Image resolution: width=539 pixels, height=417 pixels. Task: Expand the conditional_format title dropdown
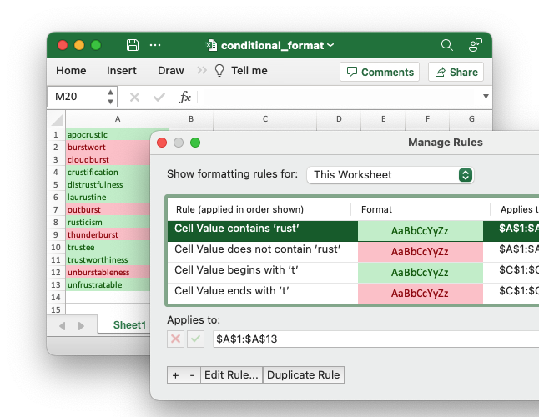[x=331, y=45]
